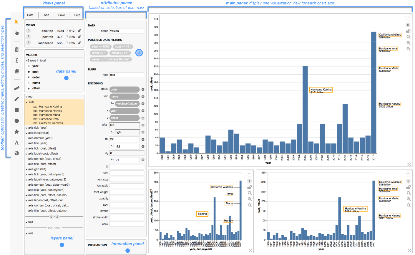Toggle the lock icon in landscape chart panel
This screenshot has width=415, height=255.
pos(408,187)
